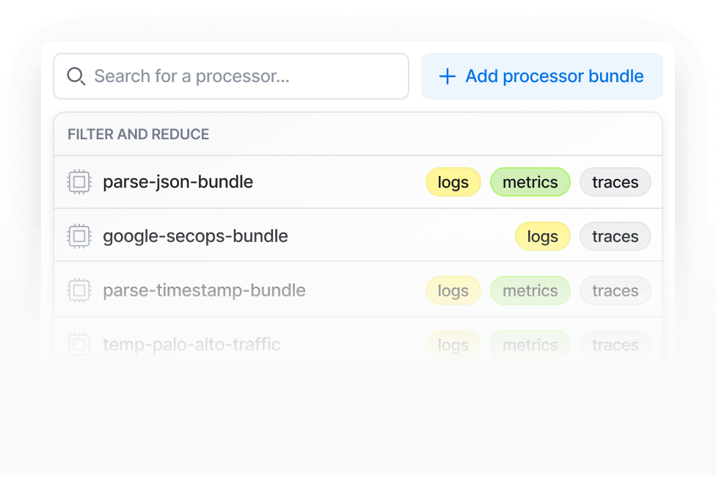The image size is (716, 484).
Task: Select the temp-palo-alto-traffic entry
Action: point(191,344)
